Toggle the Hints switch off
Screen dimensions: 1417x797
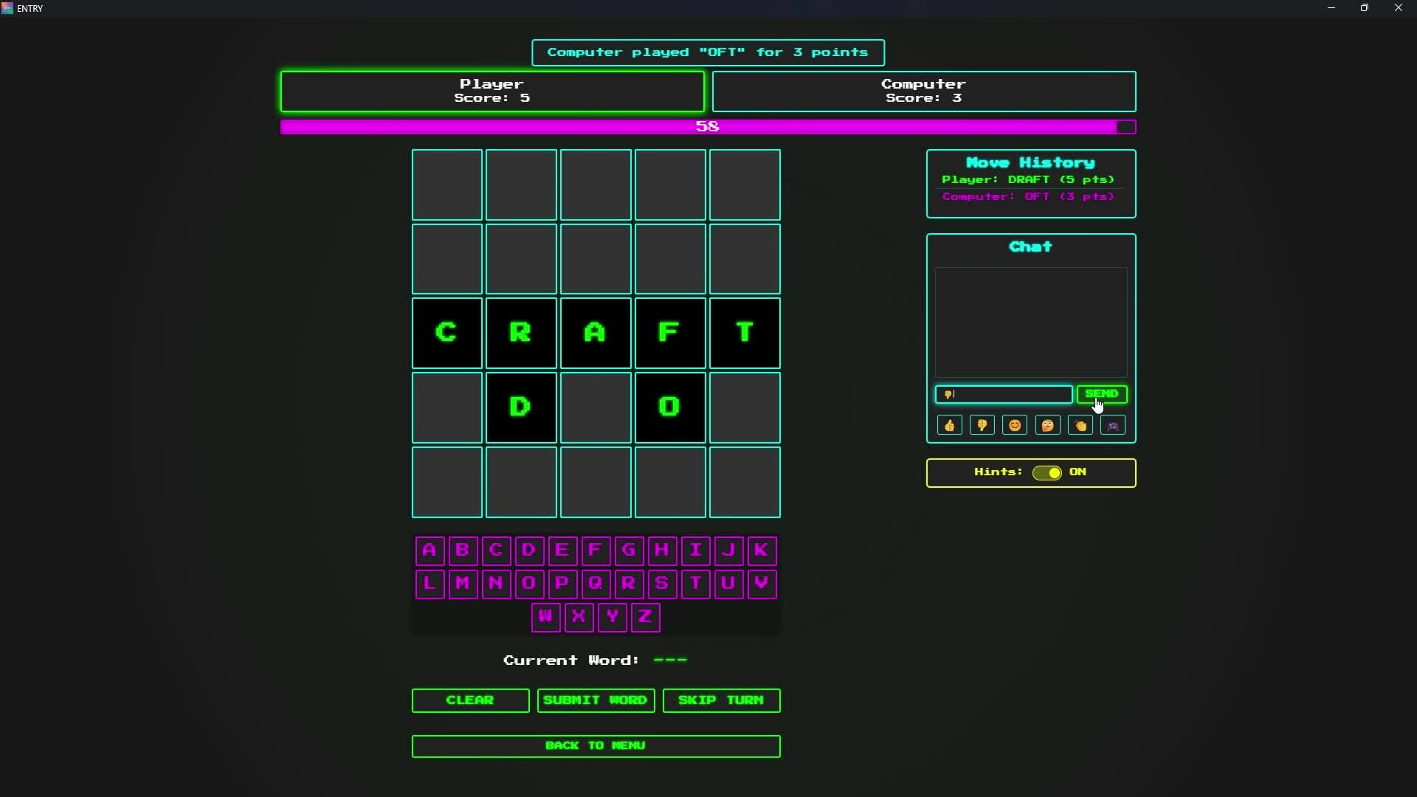1047,473
